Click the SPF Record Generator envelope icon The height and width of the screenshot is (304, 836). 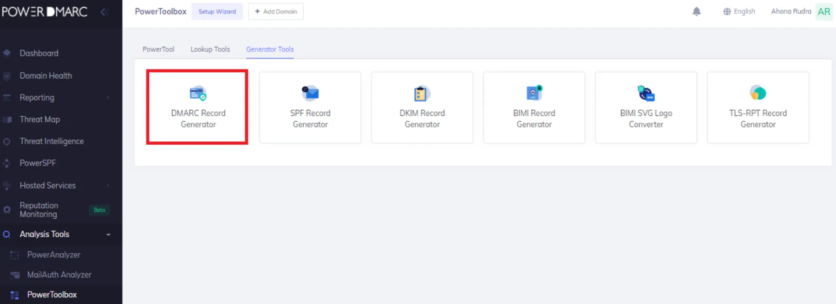click(x=310, y=93)
